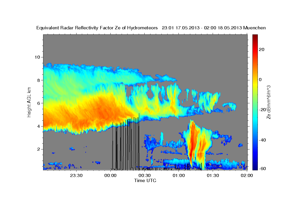Click the height tick label '10'
Viewport: 306px width, 204px height.
pos(38,57)
